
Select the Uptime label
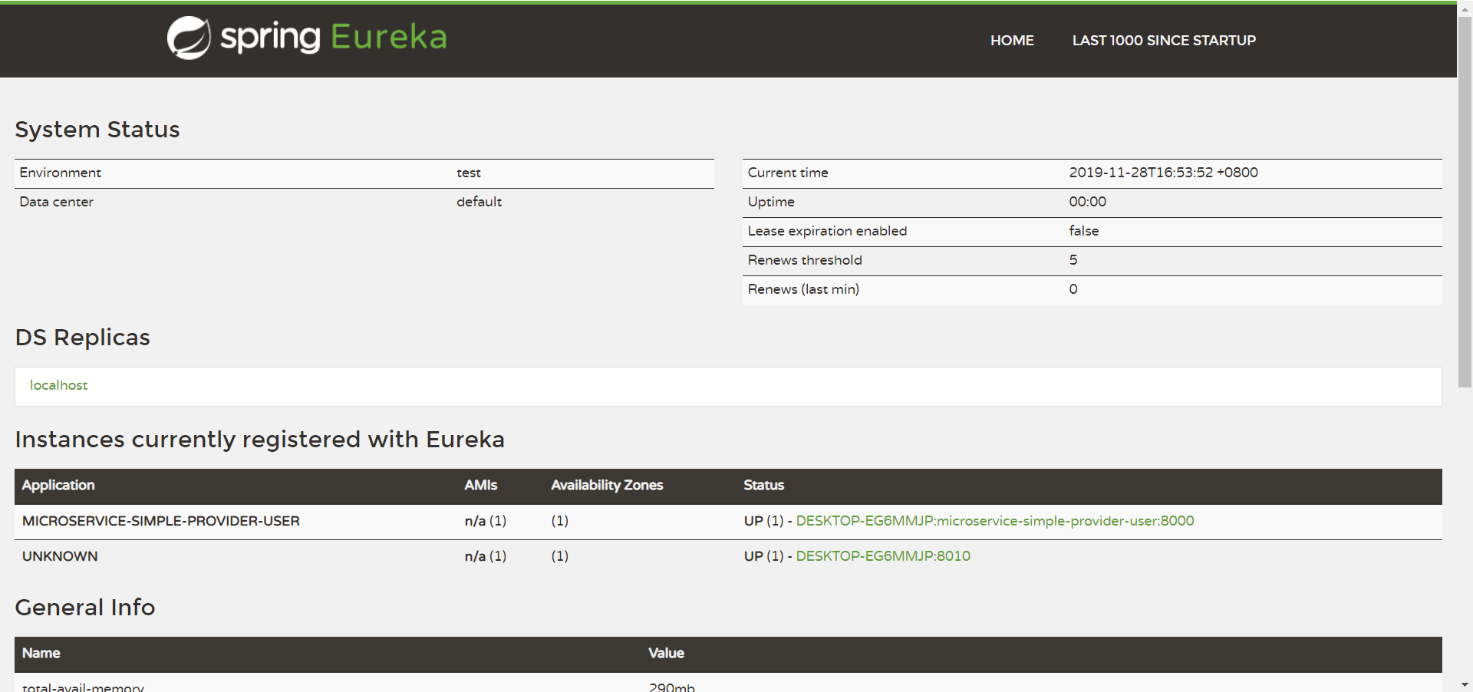pyautogui.click(x=771, y=202)
